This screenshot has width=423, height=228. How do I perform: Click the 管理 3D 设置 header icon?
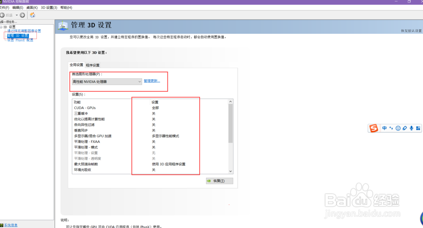coord(63,26)
